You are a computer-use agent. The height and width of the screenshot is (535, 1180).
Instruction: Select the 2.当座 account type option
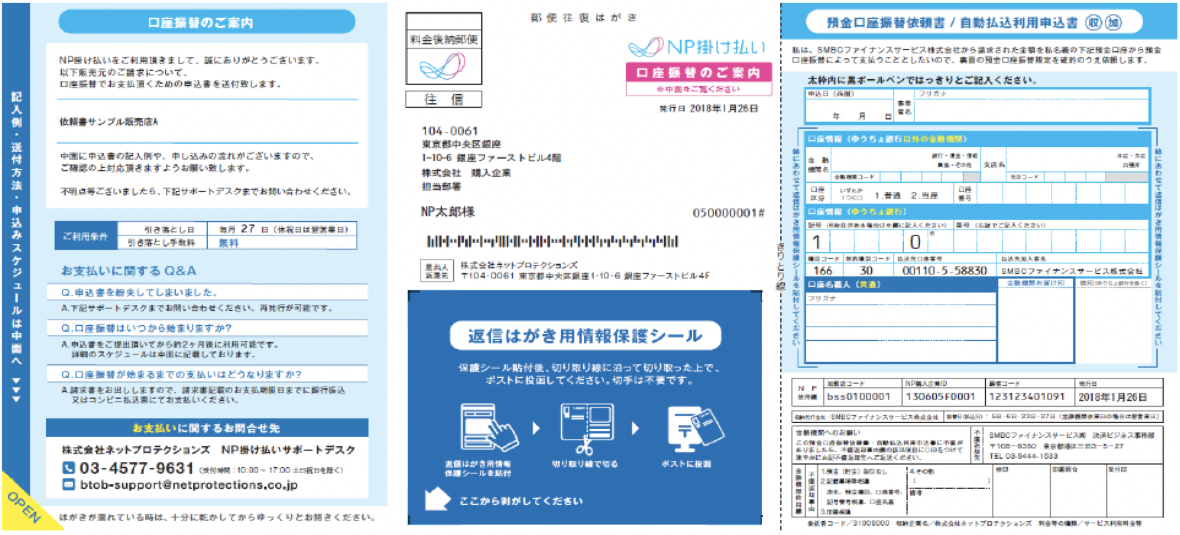click(x=924, y=195)
